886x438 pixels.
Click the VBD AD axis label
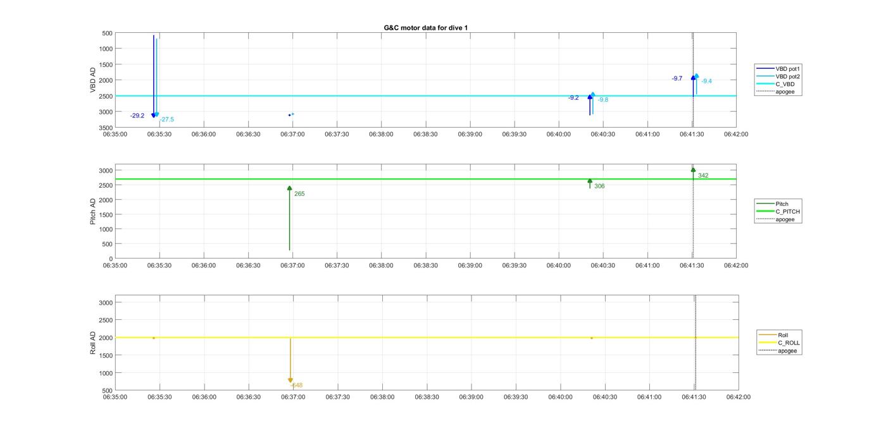[x=93, y=80]
